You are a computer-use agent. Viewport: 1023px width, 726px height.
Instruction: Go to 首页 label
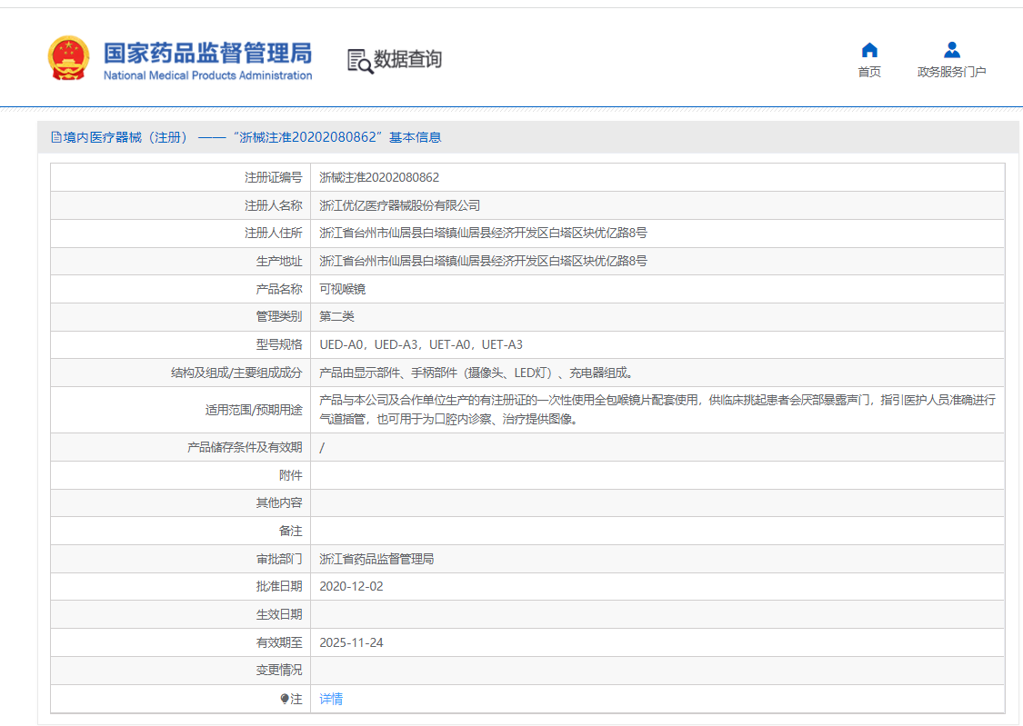pos(869,72)
